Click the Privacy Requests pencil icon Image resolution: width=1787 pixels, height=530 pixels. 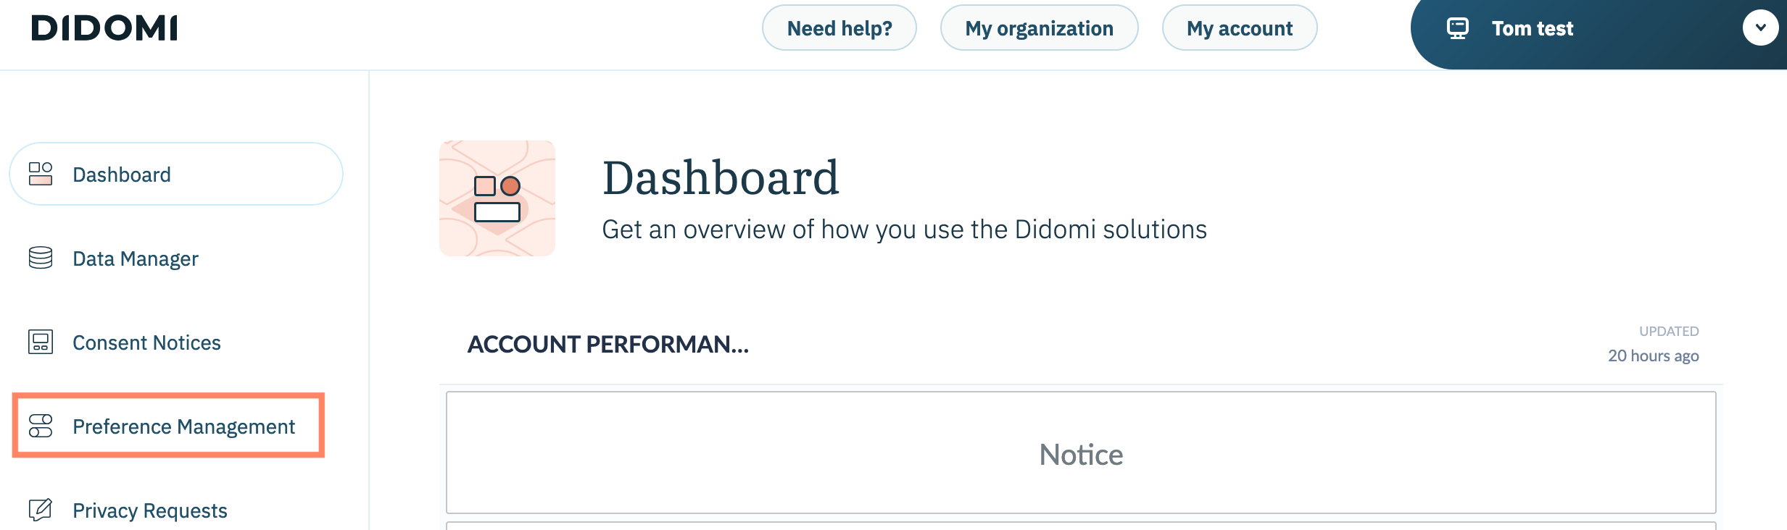[x=41, y=510]
